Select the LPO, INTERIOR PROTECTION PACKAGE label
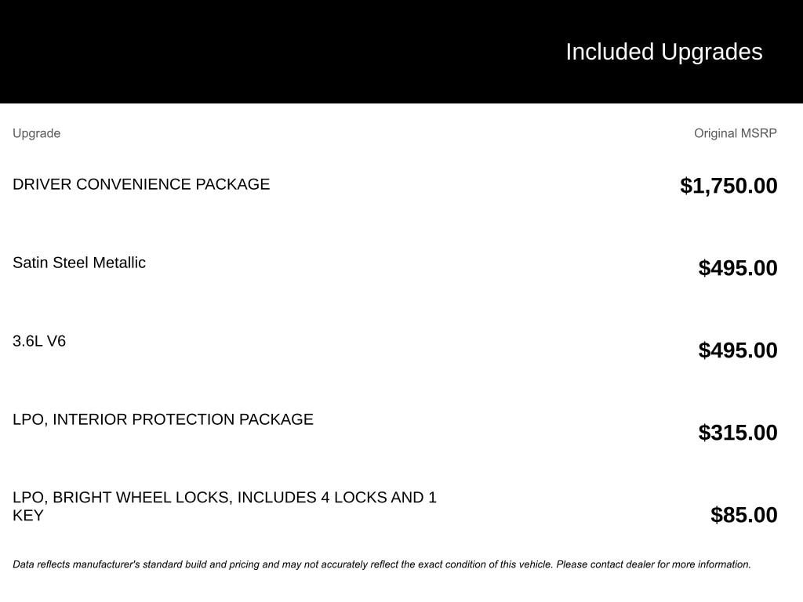Viewport: 803px width, 602px height. (x=163, y=419)
